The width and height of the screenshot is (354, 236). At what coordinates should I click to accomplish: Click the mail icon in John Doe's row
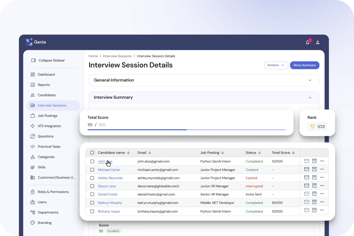(307, 161)
